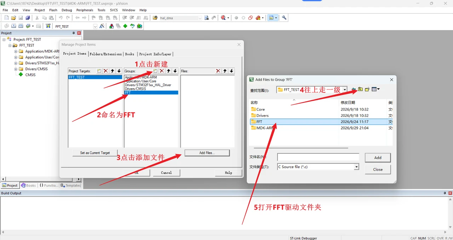
Task: Click the red Delete icon above Groups list
Action: tap(162, 71)
